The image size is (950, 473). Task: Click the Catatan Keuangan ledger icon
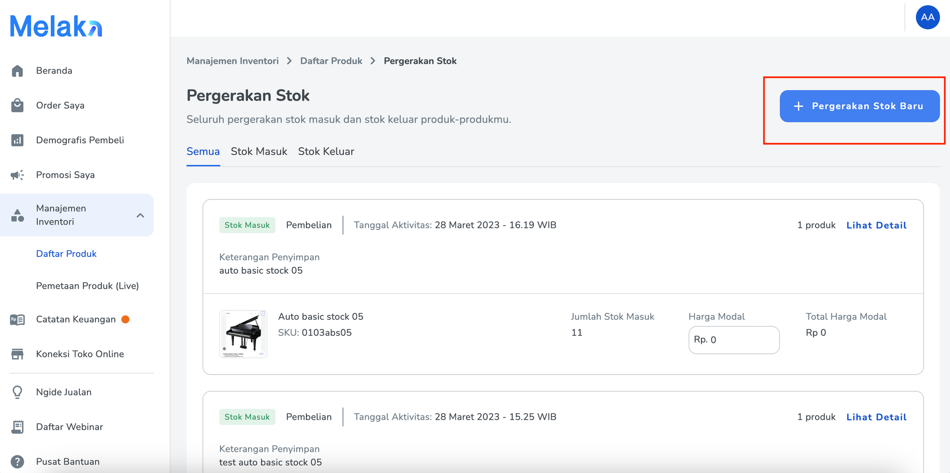[x=18, y=320]
